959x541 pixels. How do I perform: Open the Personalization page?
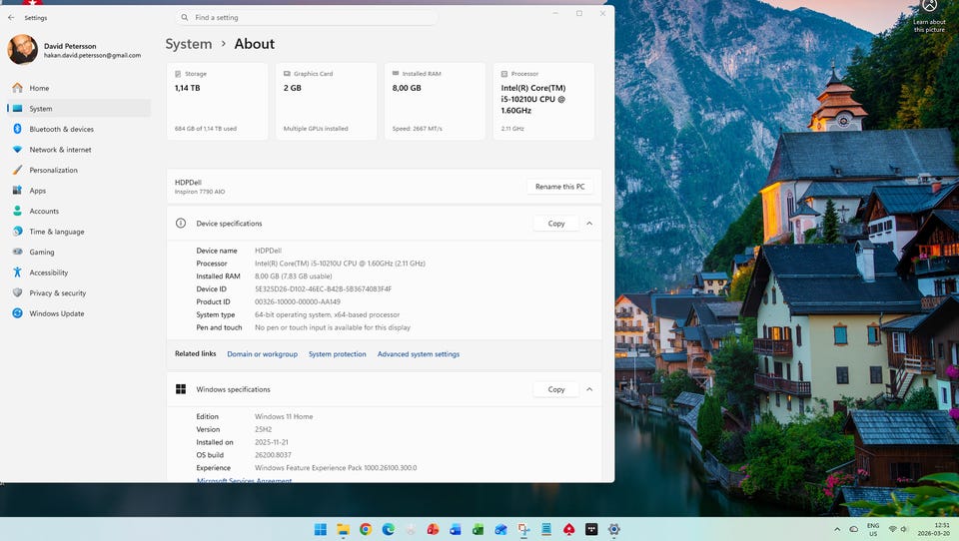[x=53, y=170]
